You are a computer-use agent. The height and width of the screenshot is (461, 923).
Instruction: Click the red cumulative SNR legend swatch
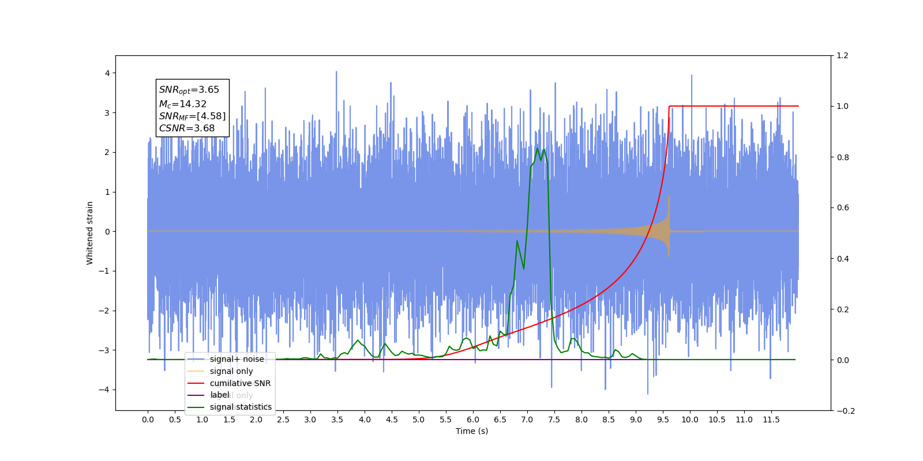[x=196, y=383]
